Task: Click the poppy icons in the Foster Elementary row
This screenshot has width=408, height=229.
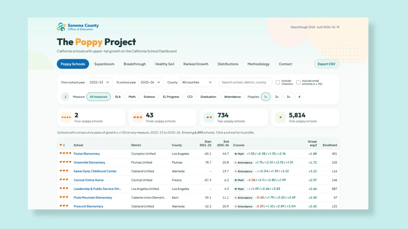Action: 65,154
